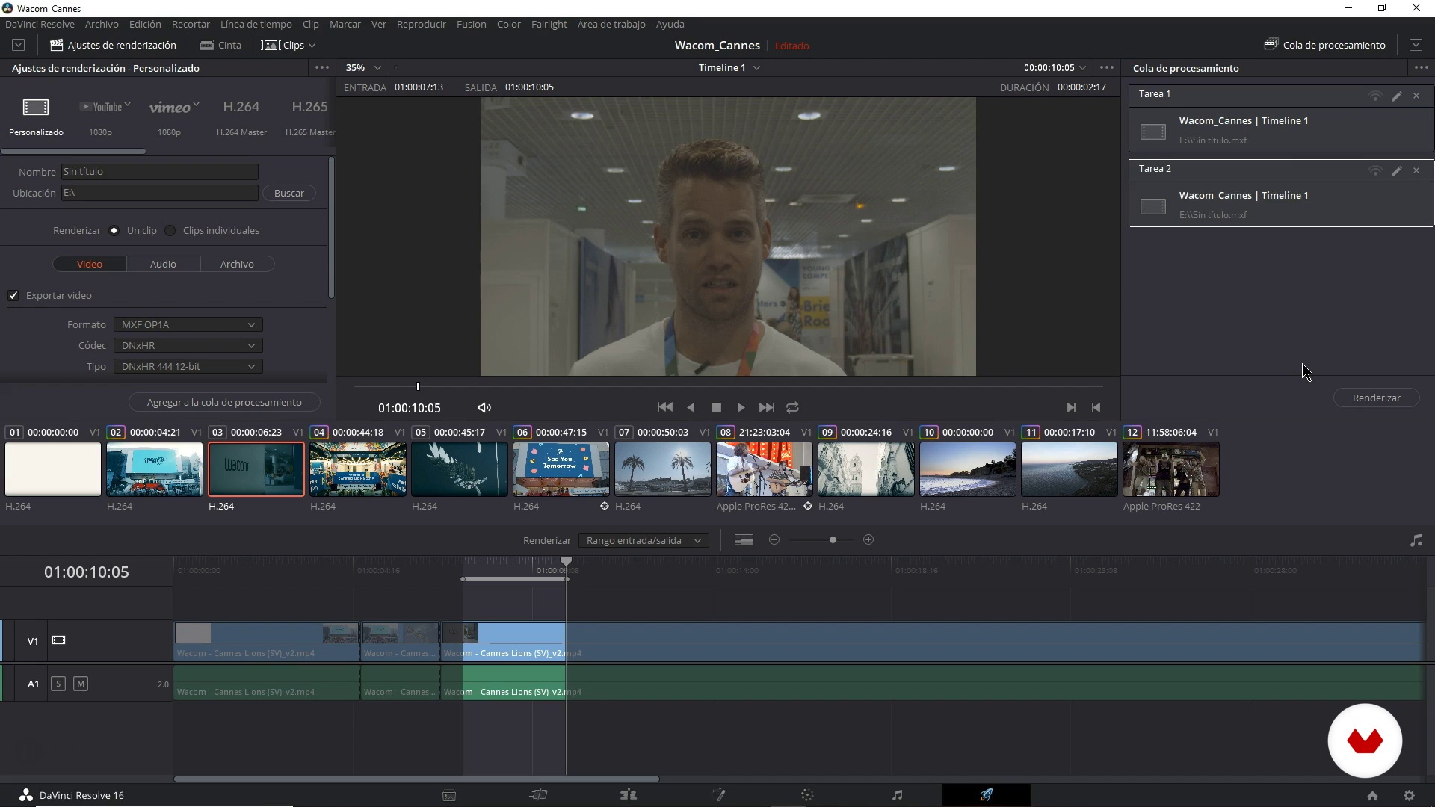Open the Color page icon
Screen dimensions: 1435x807
click(x=807, y=795)
